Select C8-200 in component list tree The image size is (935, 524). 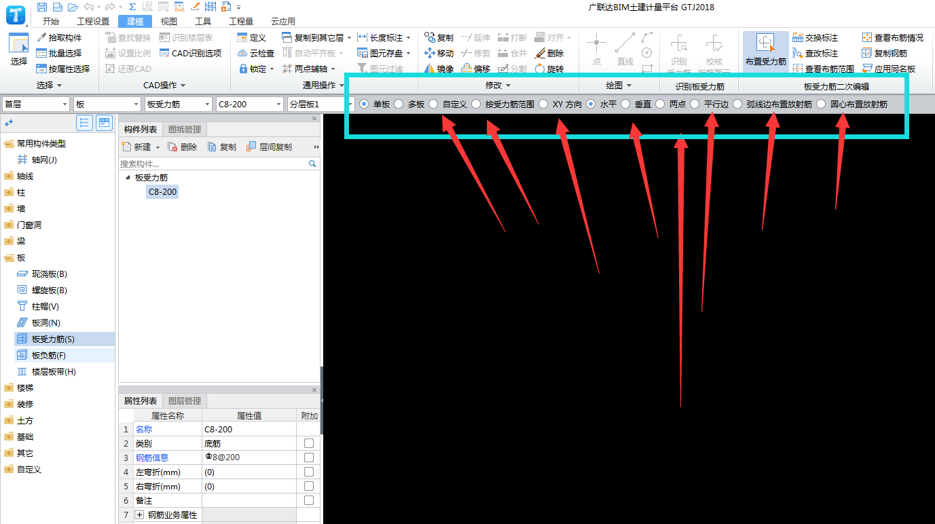point(162,192)
